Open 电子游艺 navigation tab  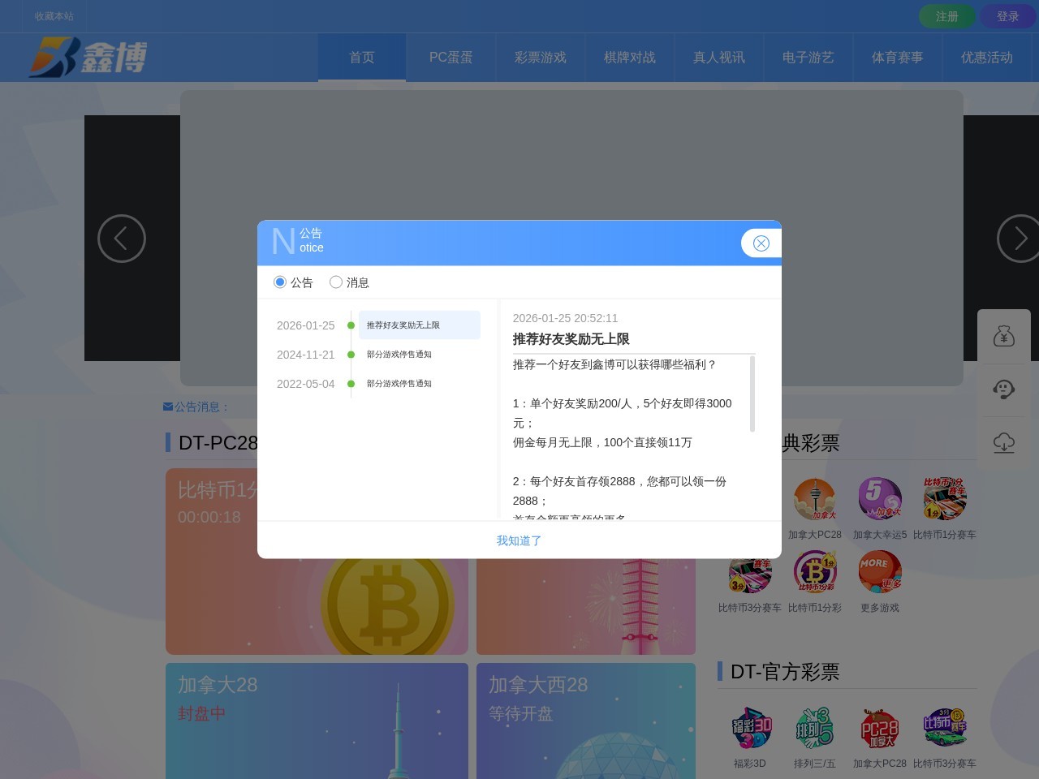(808, 58)
